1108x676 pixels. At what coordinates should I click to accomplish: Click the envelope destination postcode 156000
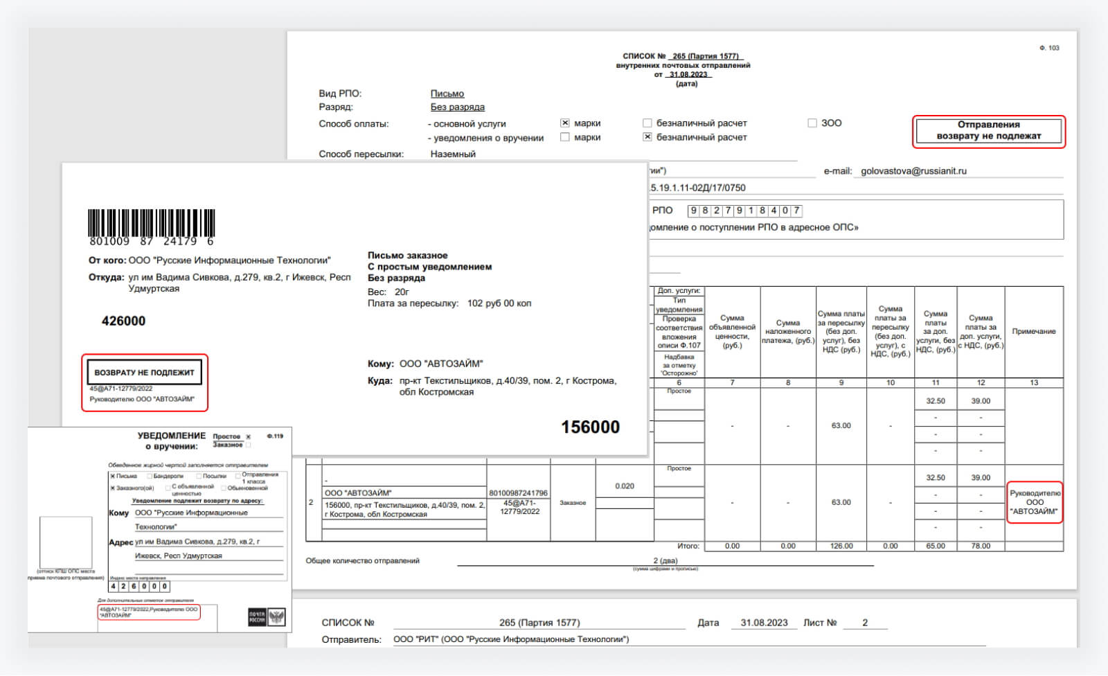590,427
